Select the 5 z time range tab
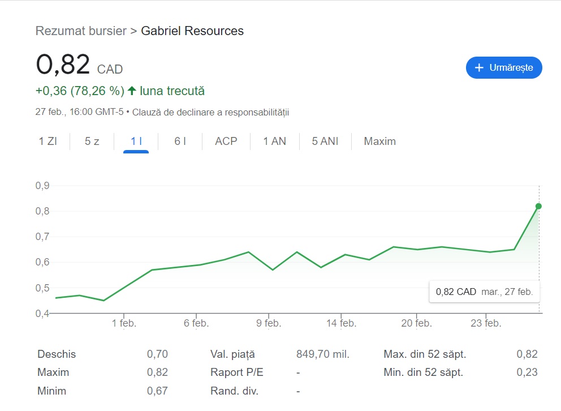The image size is (561, 411). (x=92, y=142)
